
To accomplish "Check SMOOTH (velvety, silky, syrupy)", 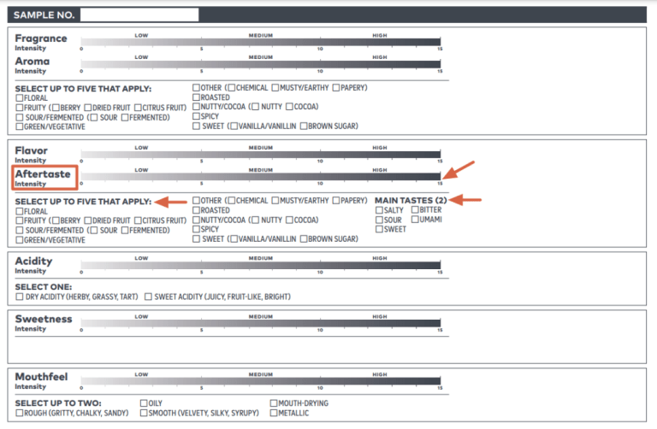I will 143,414.
